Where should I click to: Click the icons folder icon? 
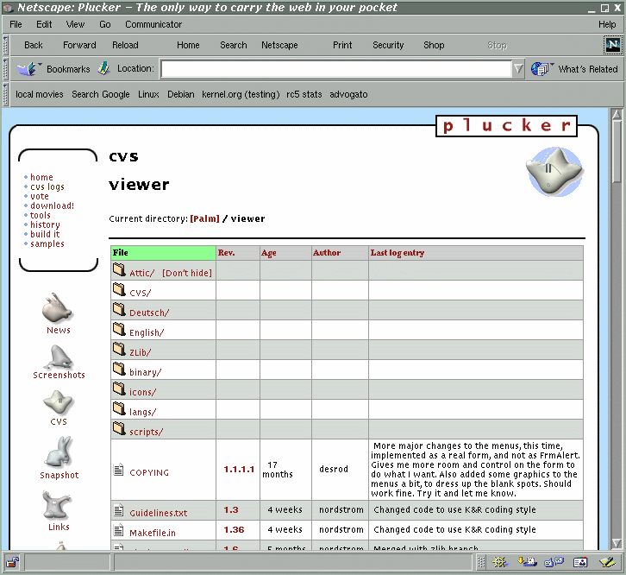pos(119,389)
